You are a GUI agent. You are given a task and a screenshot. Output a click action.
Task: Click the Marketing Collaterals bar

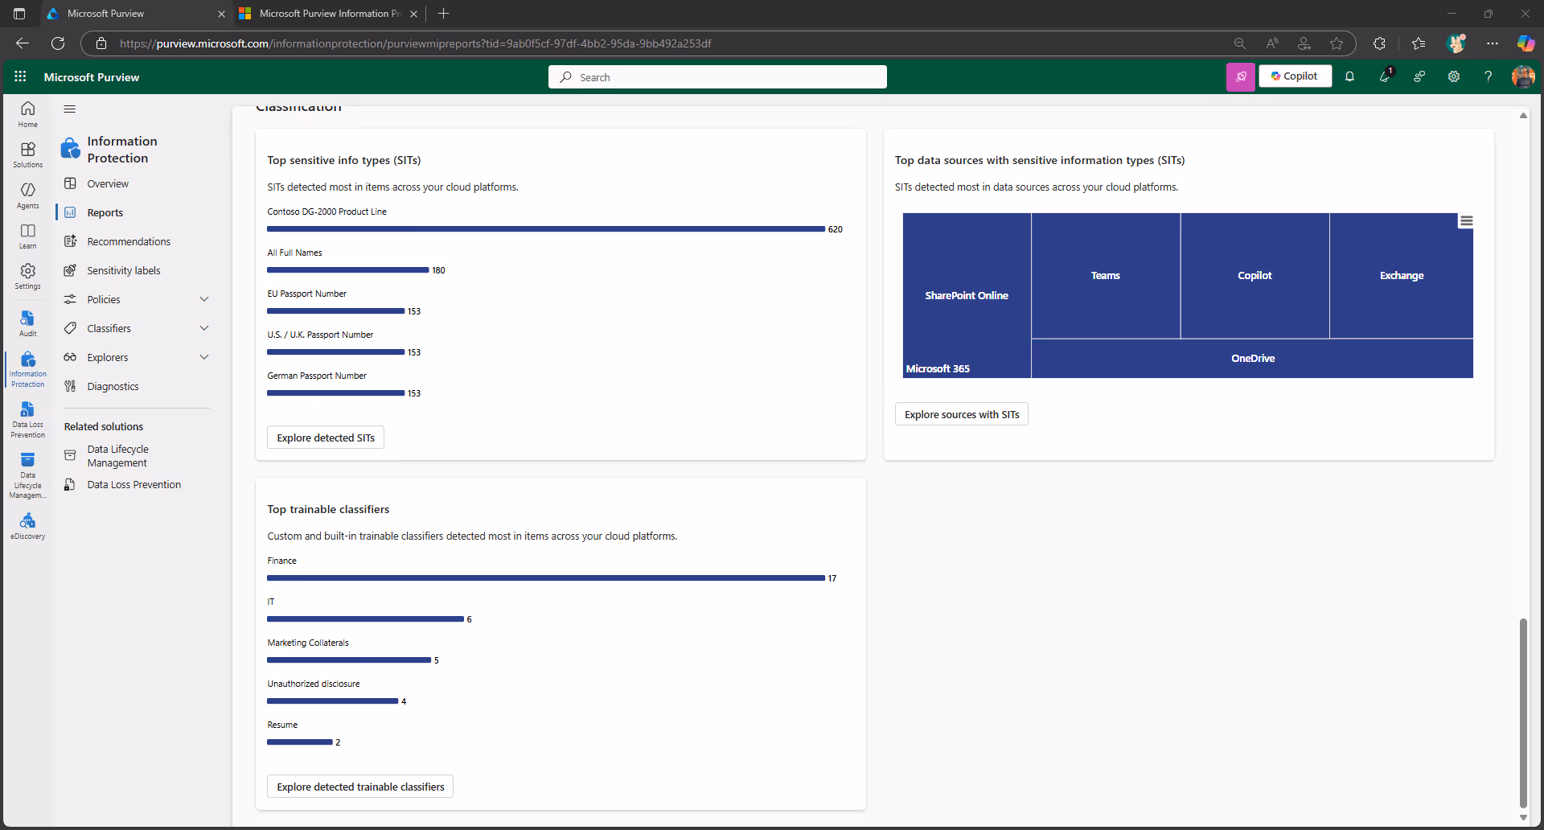click(349, 660)
